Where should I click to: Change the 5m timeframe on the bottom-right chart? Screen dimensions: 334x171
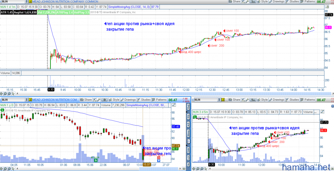point(253,100)
